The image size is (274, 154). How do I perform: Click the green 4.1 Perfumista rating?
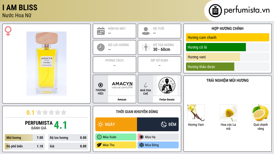(60, 125)
